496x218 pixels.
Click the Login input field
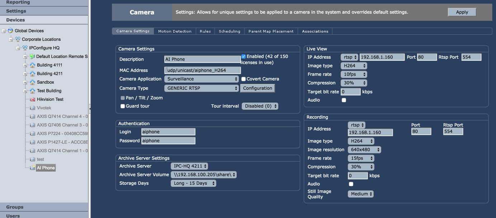point(169,132)
